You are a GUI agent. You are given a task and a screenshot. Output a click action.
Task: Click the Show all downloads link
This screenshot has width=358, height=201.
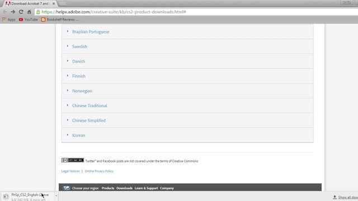[348, 197]
